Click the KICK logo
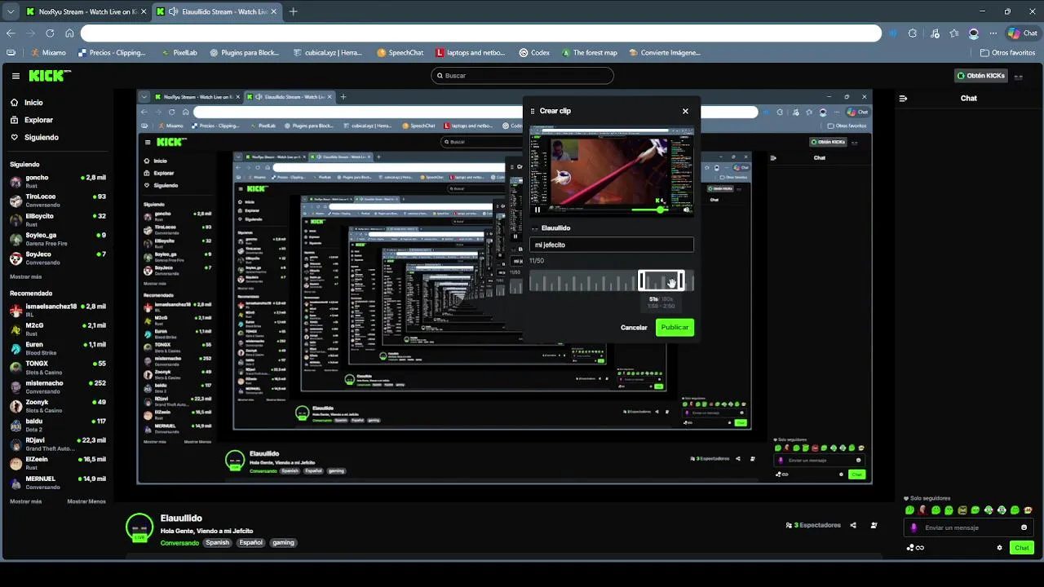 coord(49,75)
